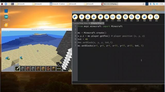
Task: Click the 11:51 clock in taskbar
Action: click(x=161, y=4)
